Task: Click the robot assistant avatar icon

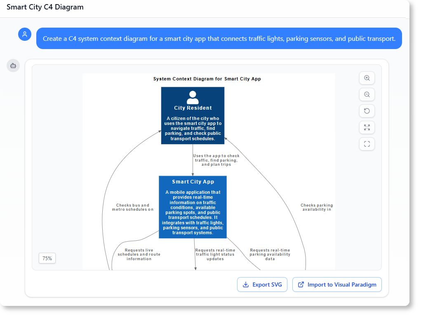Action: 13,66
